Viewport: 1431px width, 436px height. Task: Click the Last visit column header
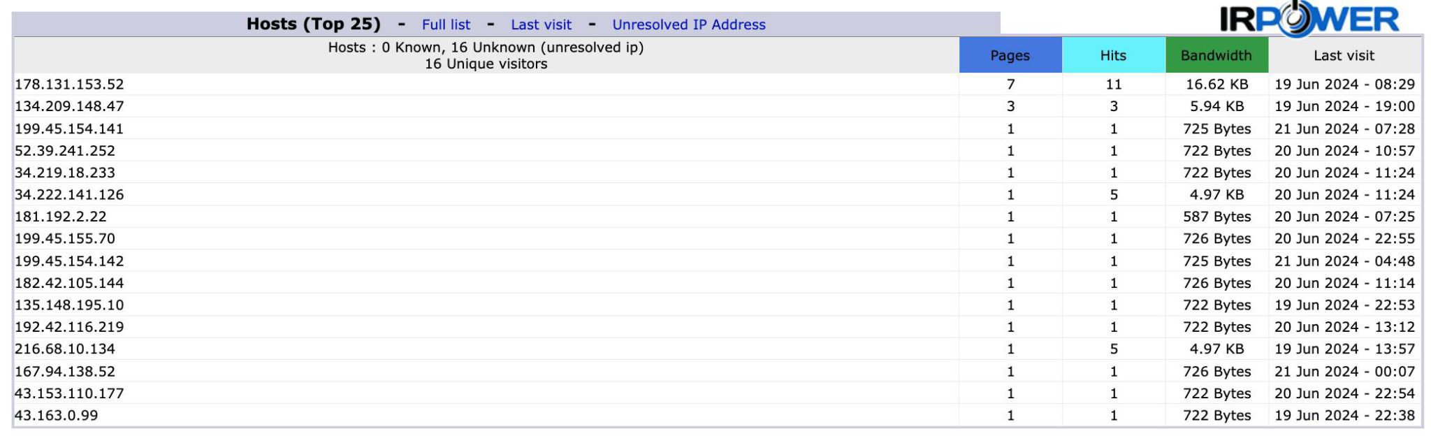pos(1344,55)
